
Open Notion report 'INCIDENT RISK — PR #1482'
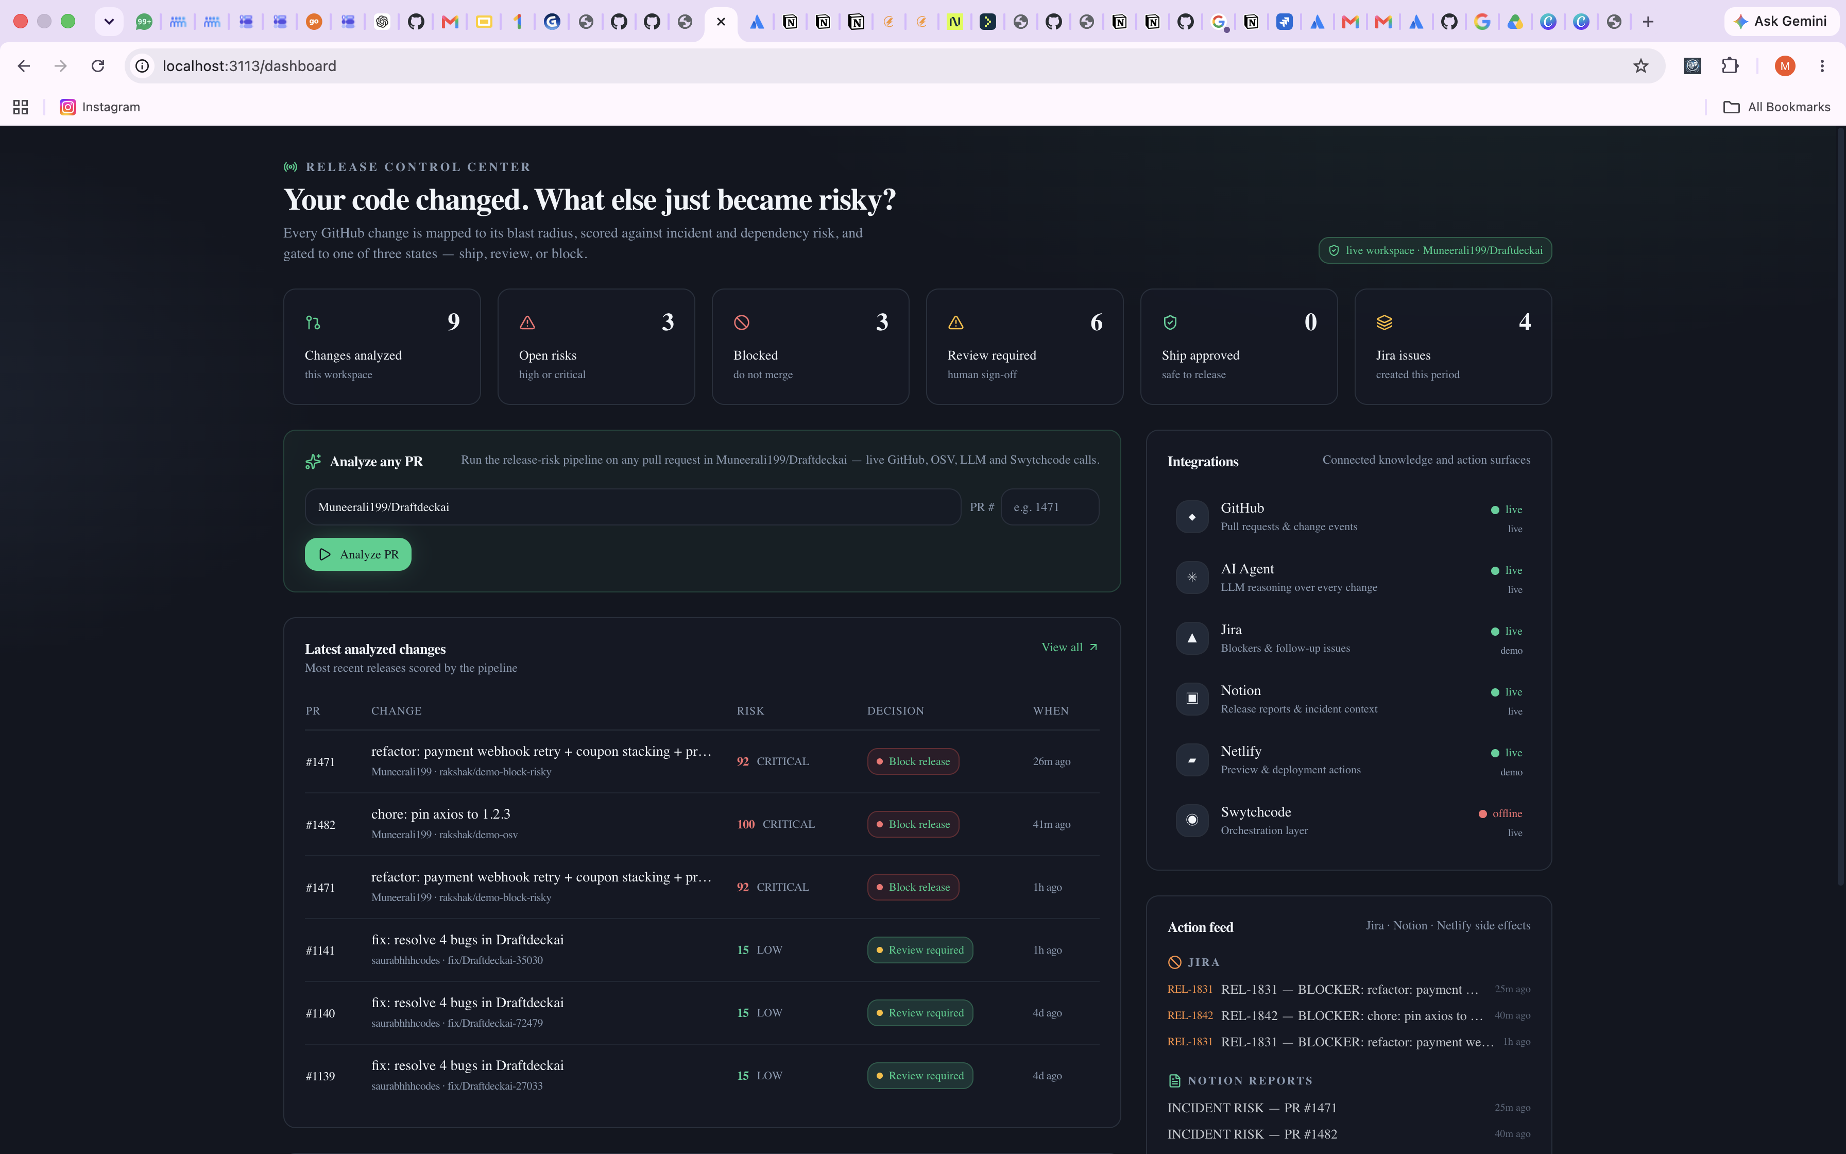1252,1134
